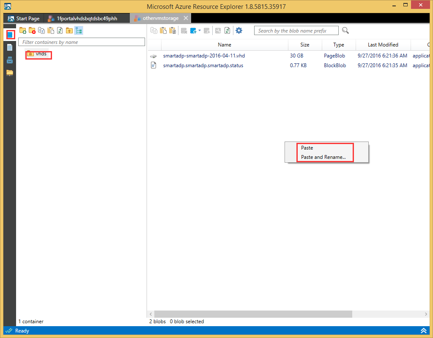
Task: Click the Filter containers by name field
Action: click(x=82, y=42)
